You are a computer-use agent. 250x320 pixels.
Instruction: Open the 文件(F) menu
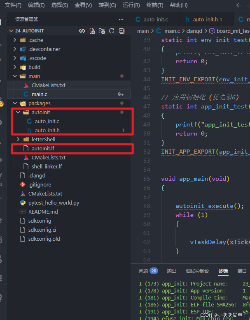coord(13,5)
